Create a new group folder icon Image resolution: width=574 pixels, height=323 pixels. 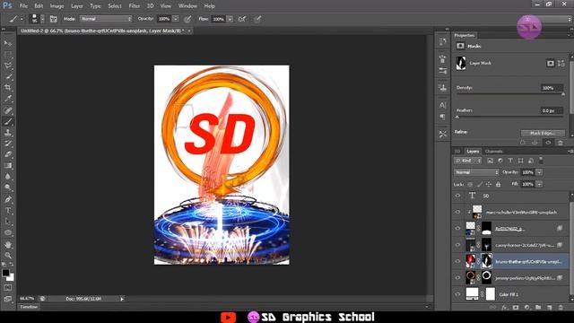point(538,308)
